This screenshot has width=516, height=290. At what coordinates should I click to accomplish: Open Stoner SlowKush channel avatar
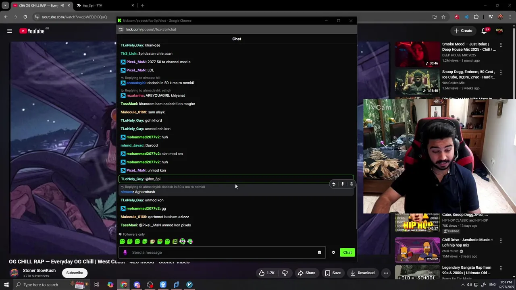[x=14, y=273]
